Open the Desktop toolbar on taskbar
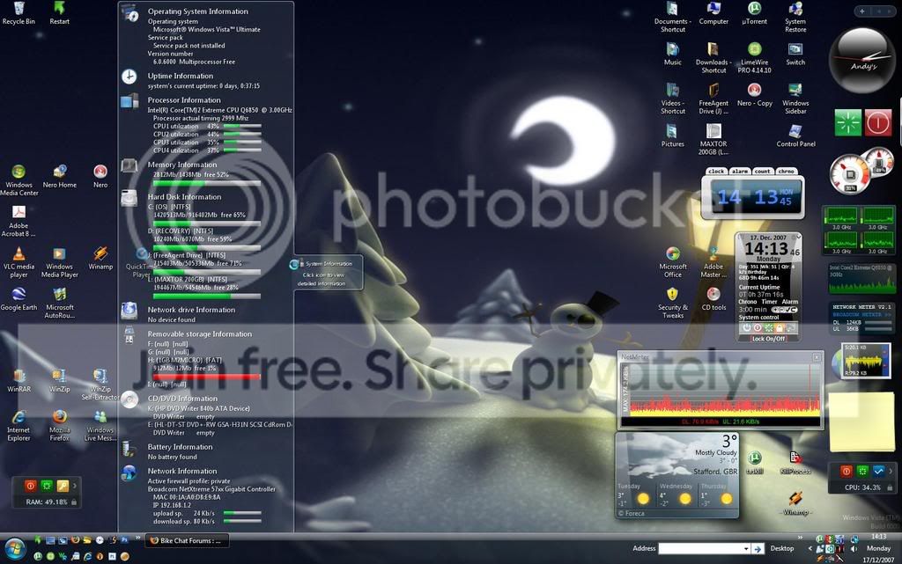 click(x=782, y=548)
